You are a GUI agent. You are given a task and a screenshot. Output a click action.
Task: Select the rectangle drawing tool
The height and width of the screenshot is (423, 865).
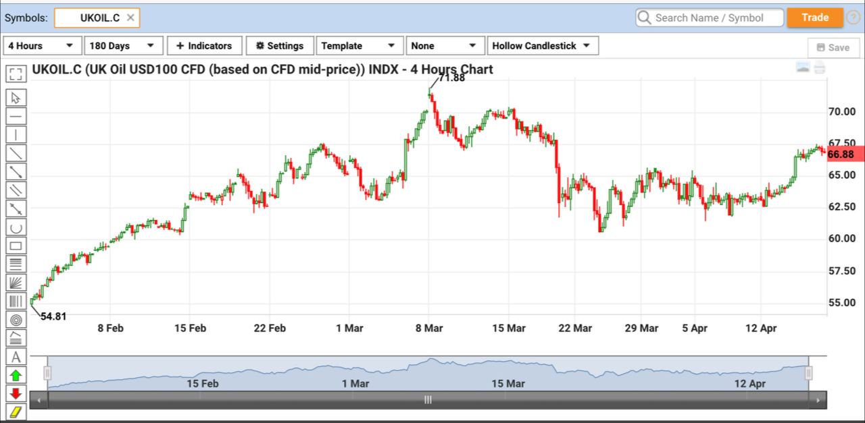click(x=16, y=246)
